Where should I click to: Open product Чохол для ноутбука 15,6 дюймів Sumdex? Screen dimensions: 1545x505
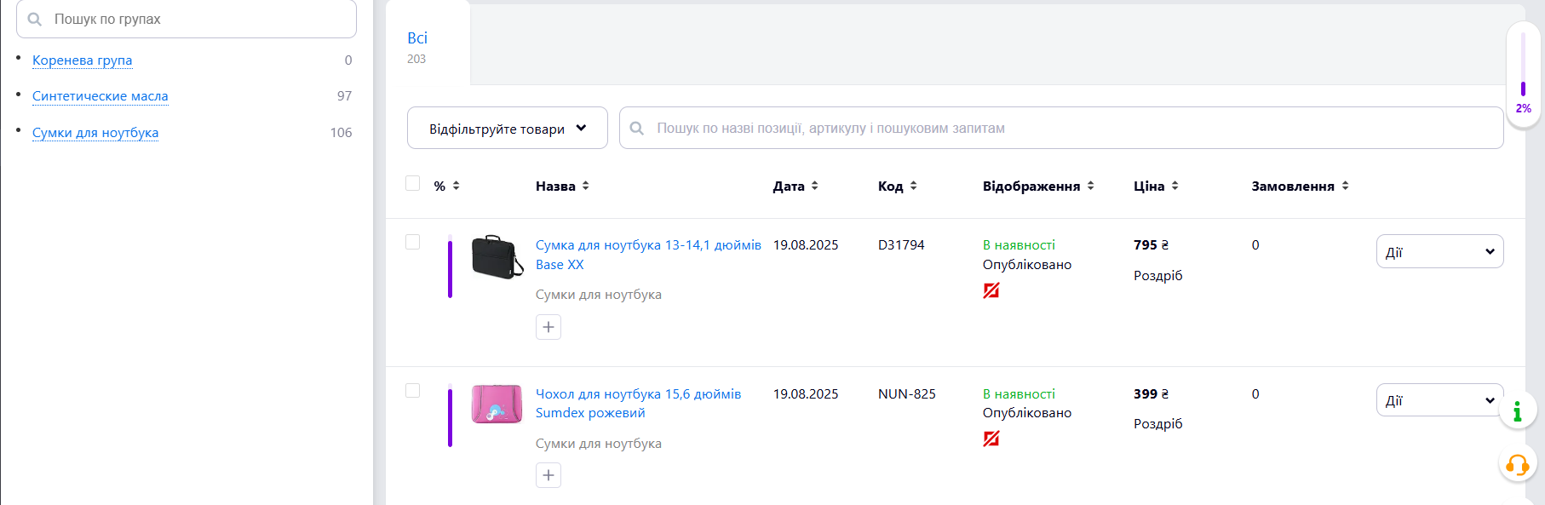tap(638, 403)
